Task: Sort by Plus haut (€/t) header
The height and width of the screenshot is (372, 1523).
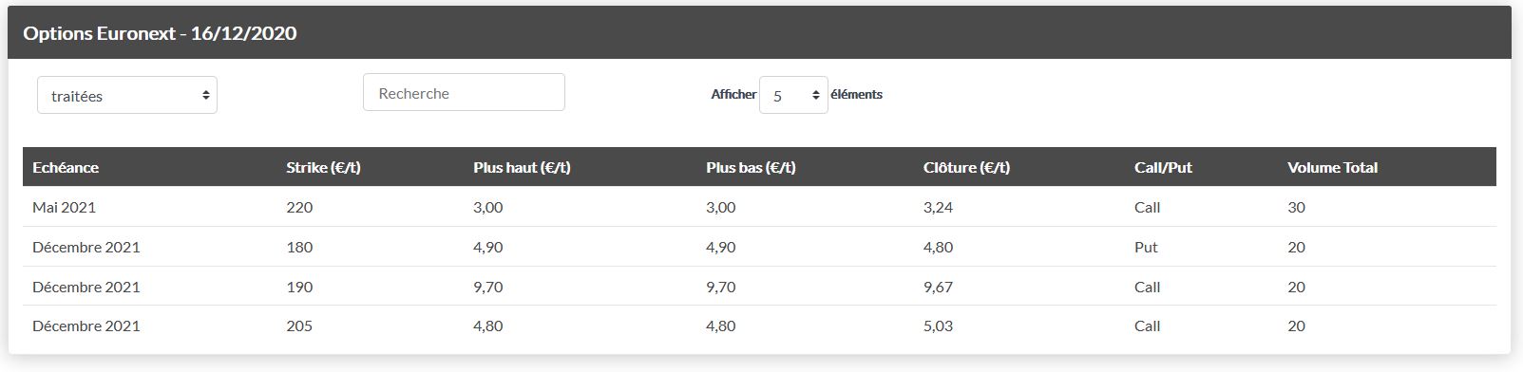Action: (522, 167)
